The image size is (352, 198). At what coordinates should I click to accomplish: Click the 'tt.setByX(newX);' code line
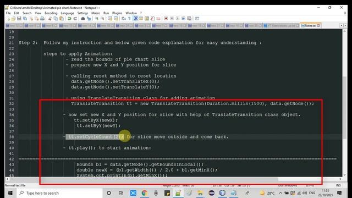[96, 120]
